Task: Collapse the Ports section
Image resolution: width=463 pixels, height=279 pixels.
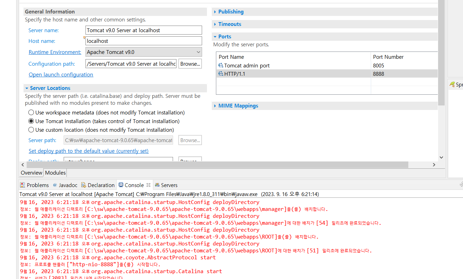Action: click(x=215, y=37)
